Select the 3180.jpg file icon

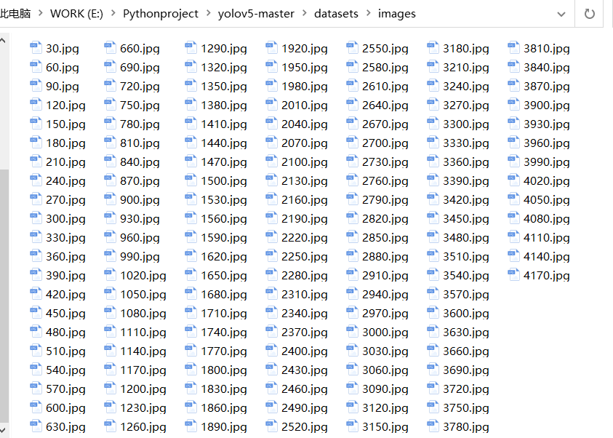(433, 49)
